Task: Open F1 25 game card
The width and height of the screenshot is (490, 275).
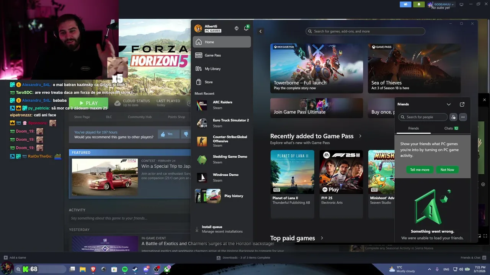Action: tap(341, 184)
